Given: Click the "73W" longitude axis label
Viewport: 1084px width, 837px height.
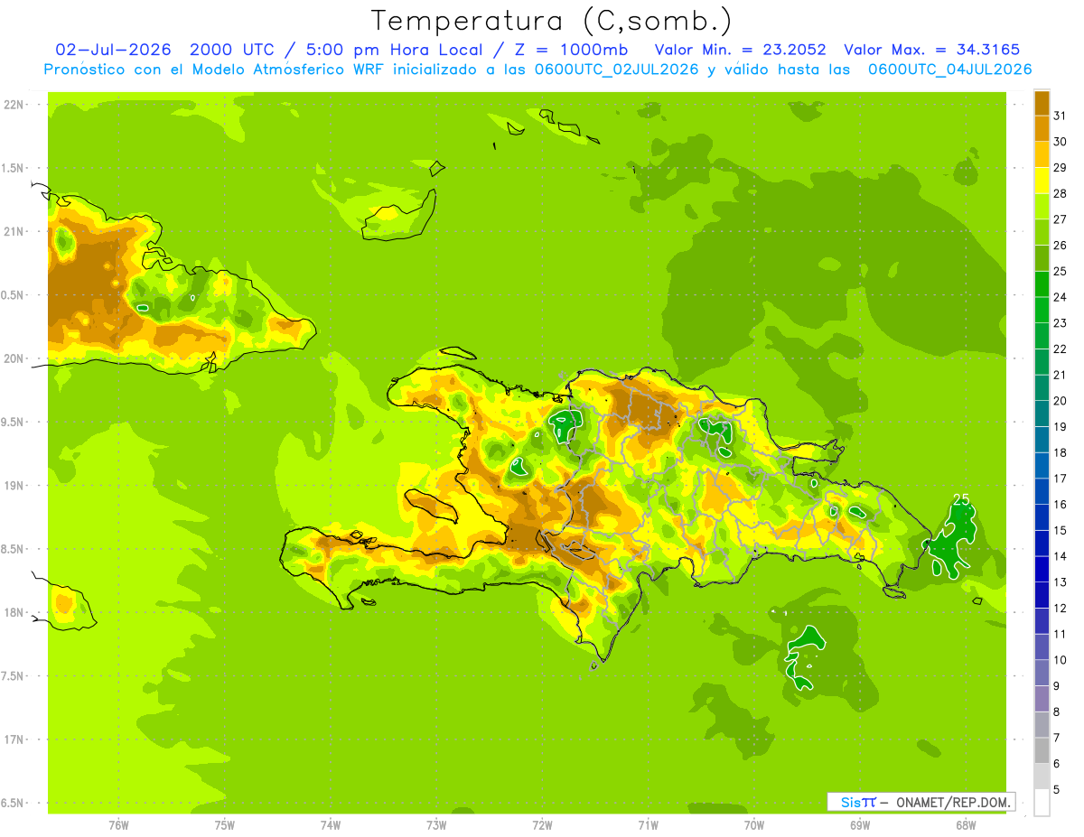Looking at the screenshot, I should [436, 825].
